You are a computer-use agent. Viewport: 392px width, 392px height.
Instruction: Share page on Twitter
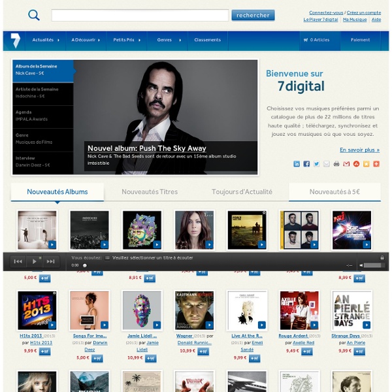click(x=316, y=164)
